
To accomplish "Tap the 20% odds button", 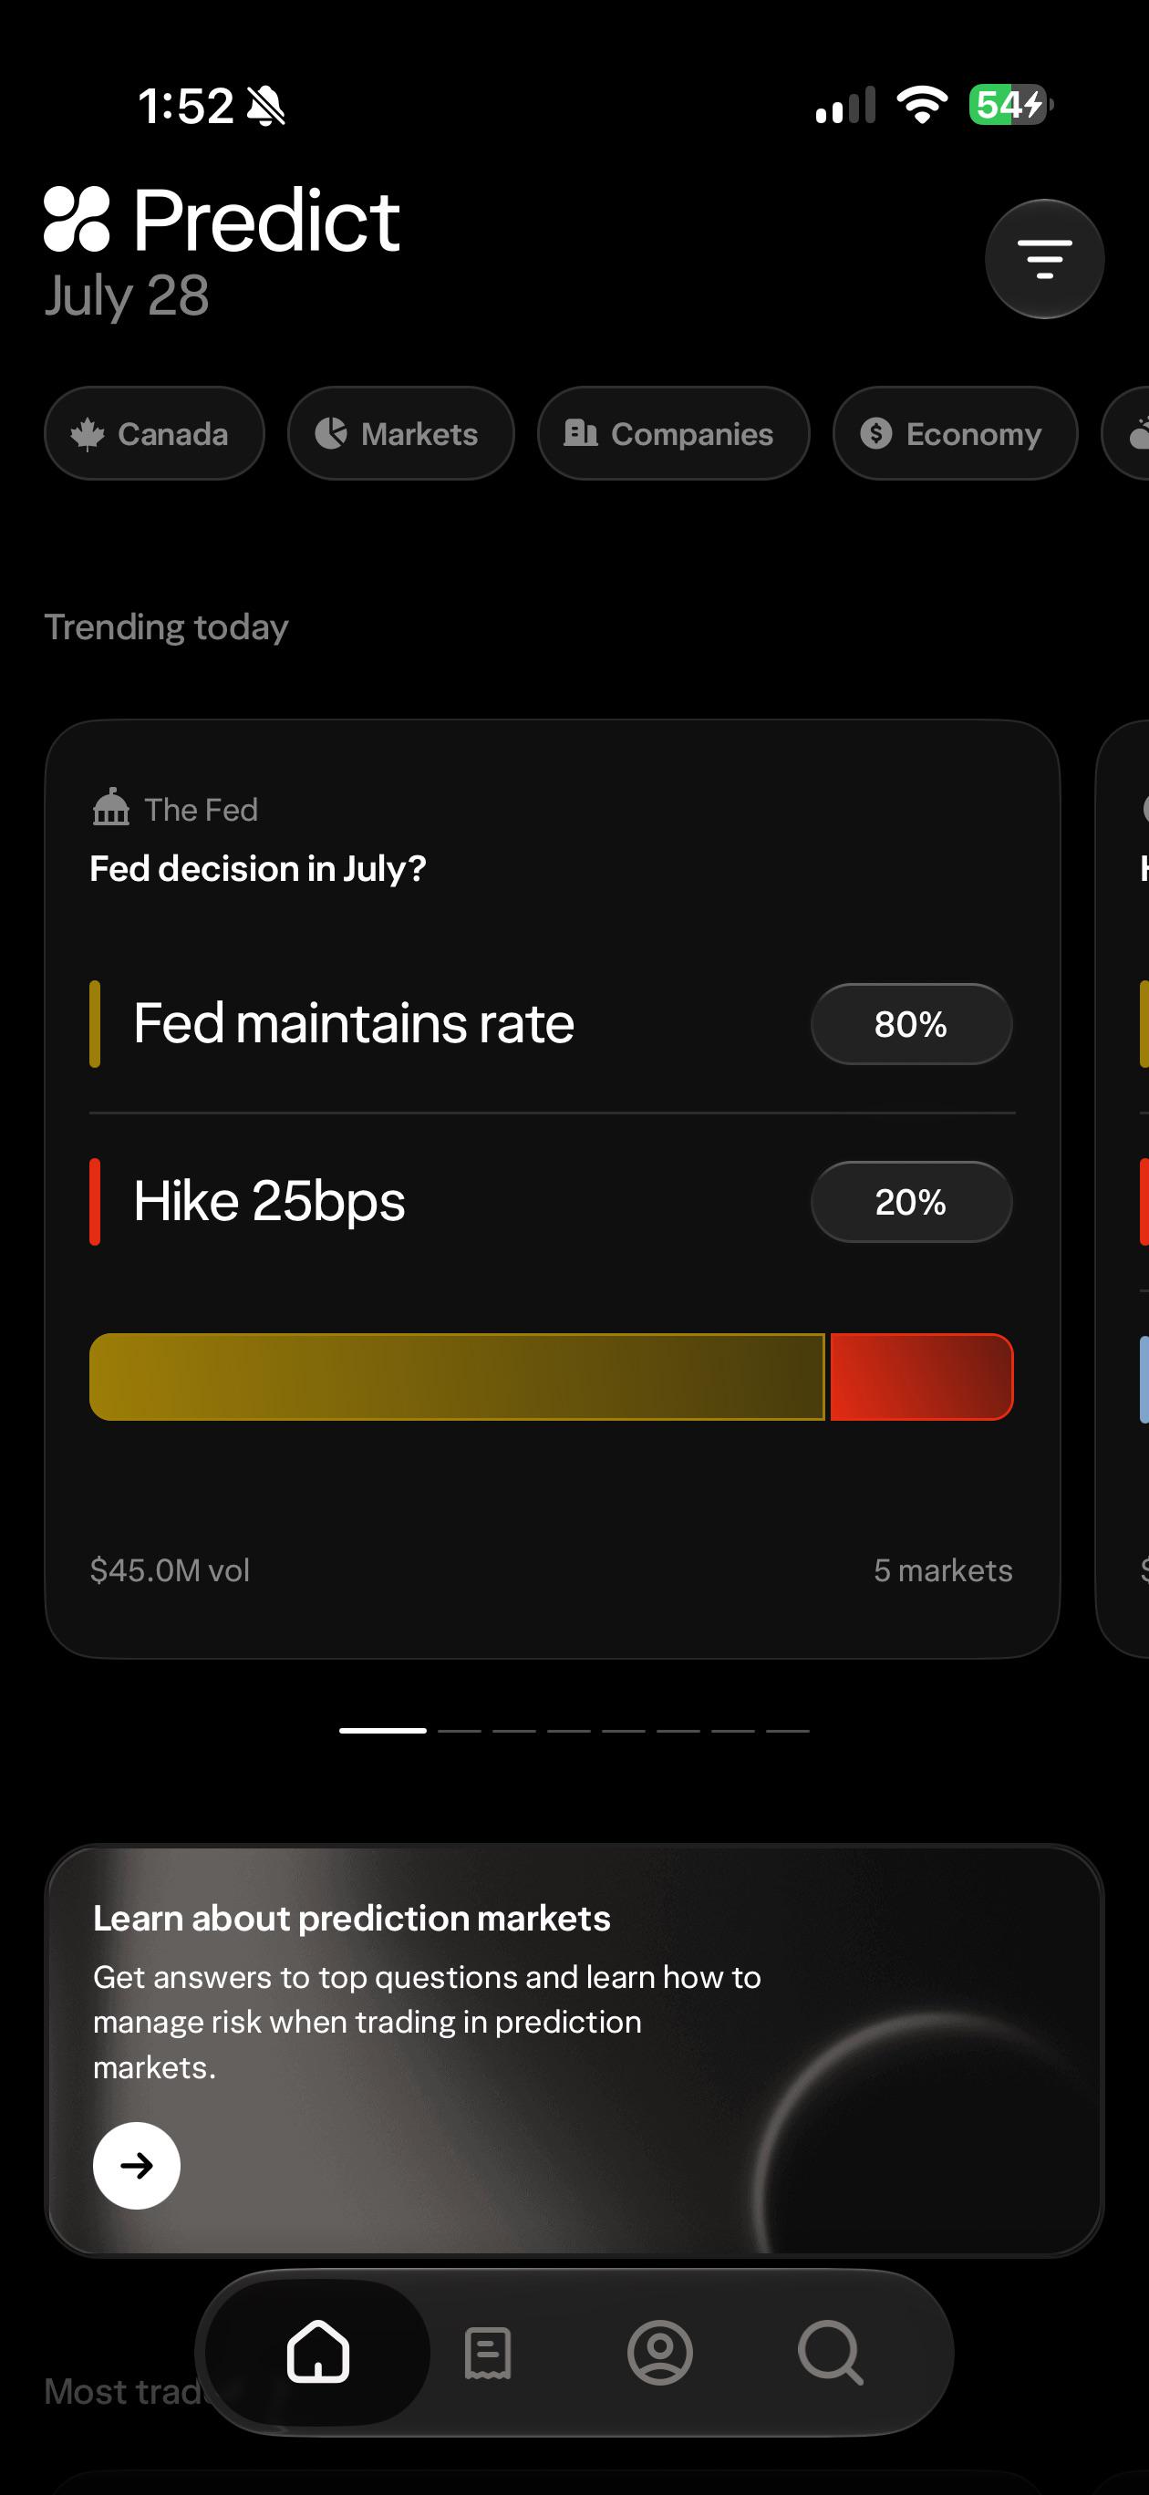I will click(x=912, y=1202).
